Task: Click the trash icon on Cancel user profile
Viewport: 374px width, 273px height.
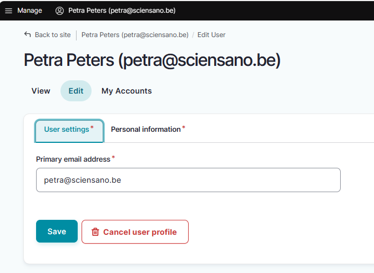Action: tap(95, 232)
